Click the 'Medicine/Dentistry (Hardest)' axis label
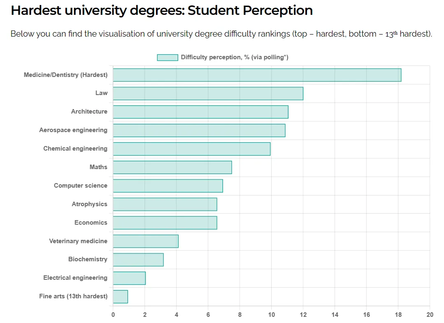The image size is (444, 323). tap(65, 75)
